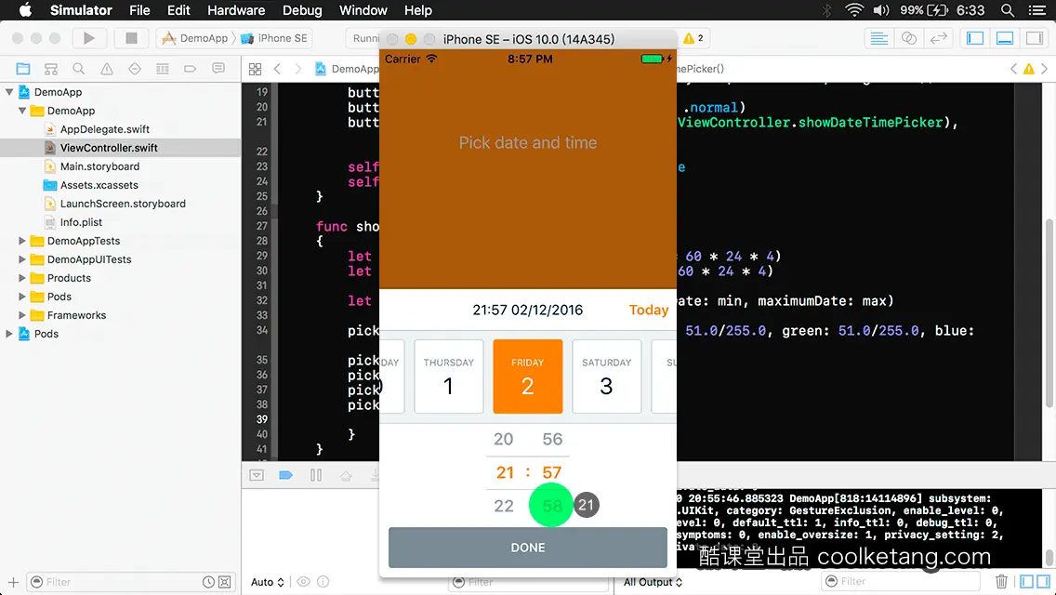Show only console pane button

pyautogui.click(x=1043, y=582)
